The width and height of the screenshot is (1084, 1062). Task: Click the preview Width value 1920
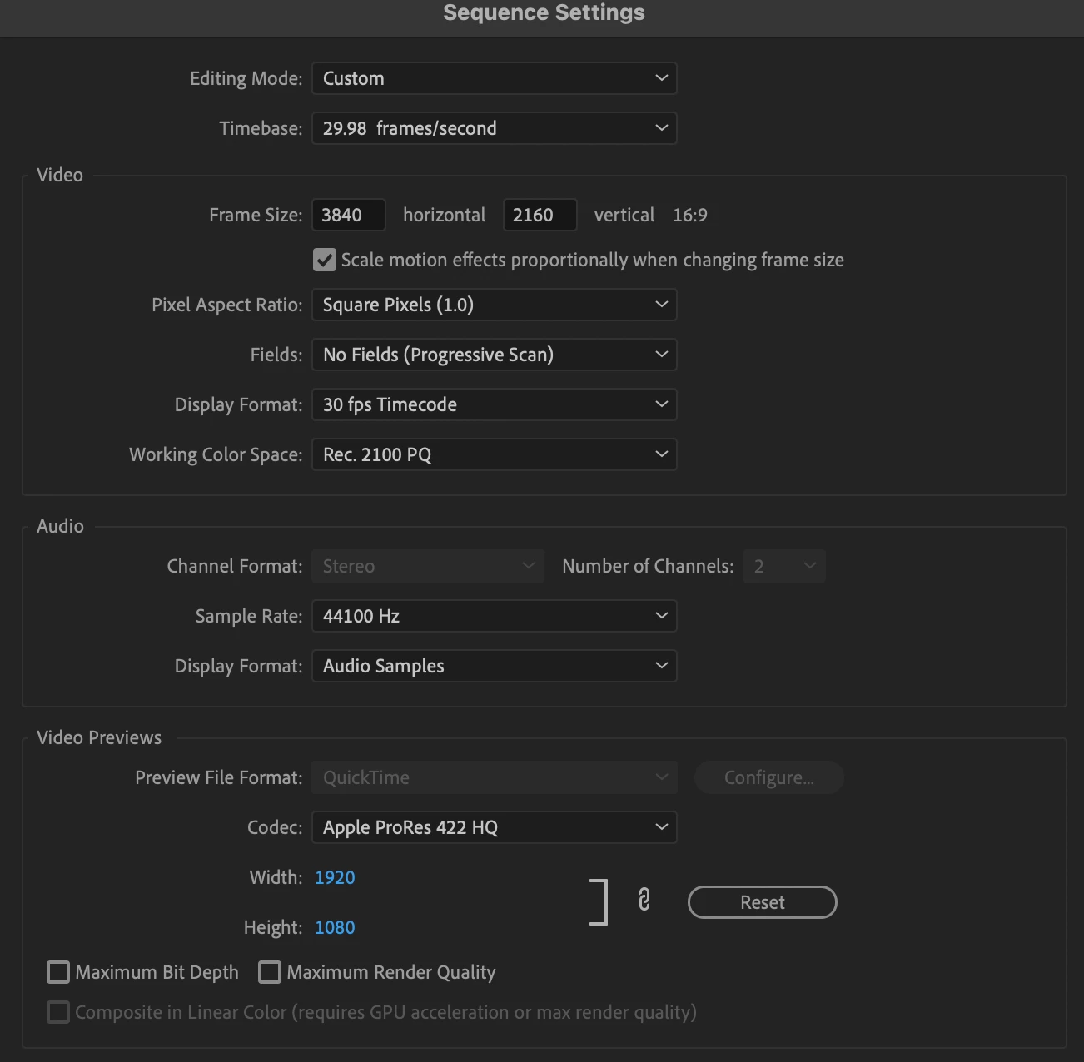click(x=335, y=877)
